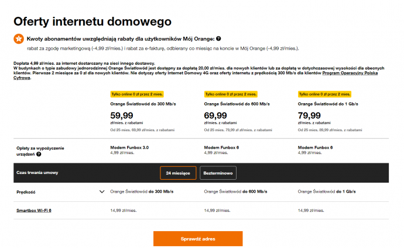Screen dimensions: 404x248
Task: Click the Orange Światłowód do 300 Mb/s plan title
Action: (143, 104)
